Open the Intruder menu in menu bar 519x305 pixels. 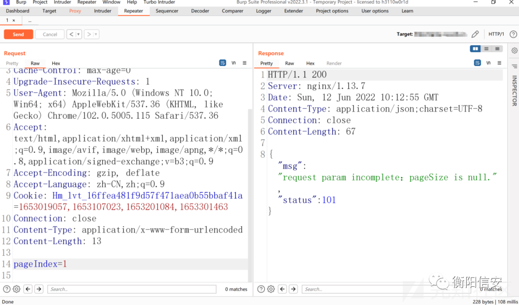click(x=62, y=2)
